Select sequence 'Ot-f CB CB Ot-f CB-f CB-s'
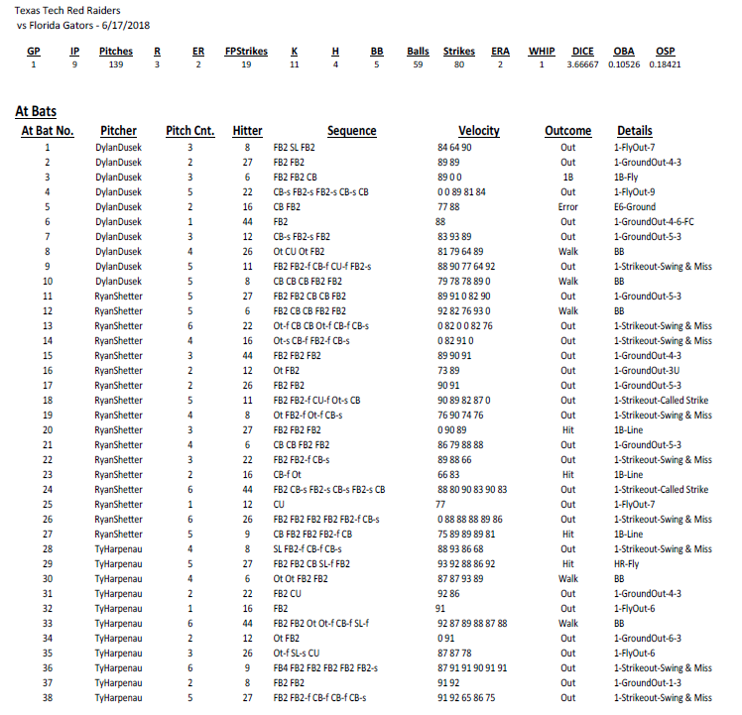Image resolution: width=742 pixels, height=715 pixels. 320,326
